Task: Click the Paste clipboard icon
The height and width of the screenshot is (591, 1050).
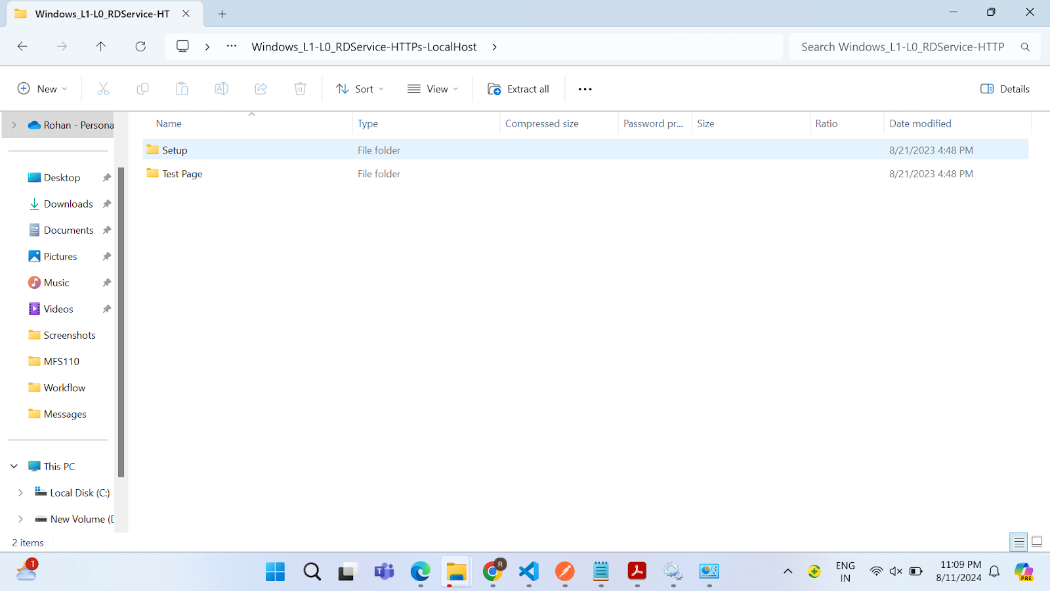Action: [182, 89]
